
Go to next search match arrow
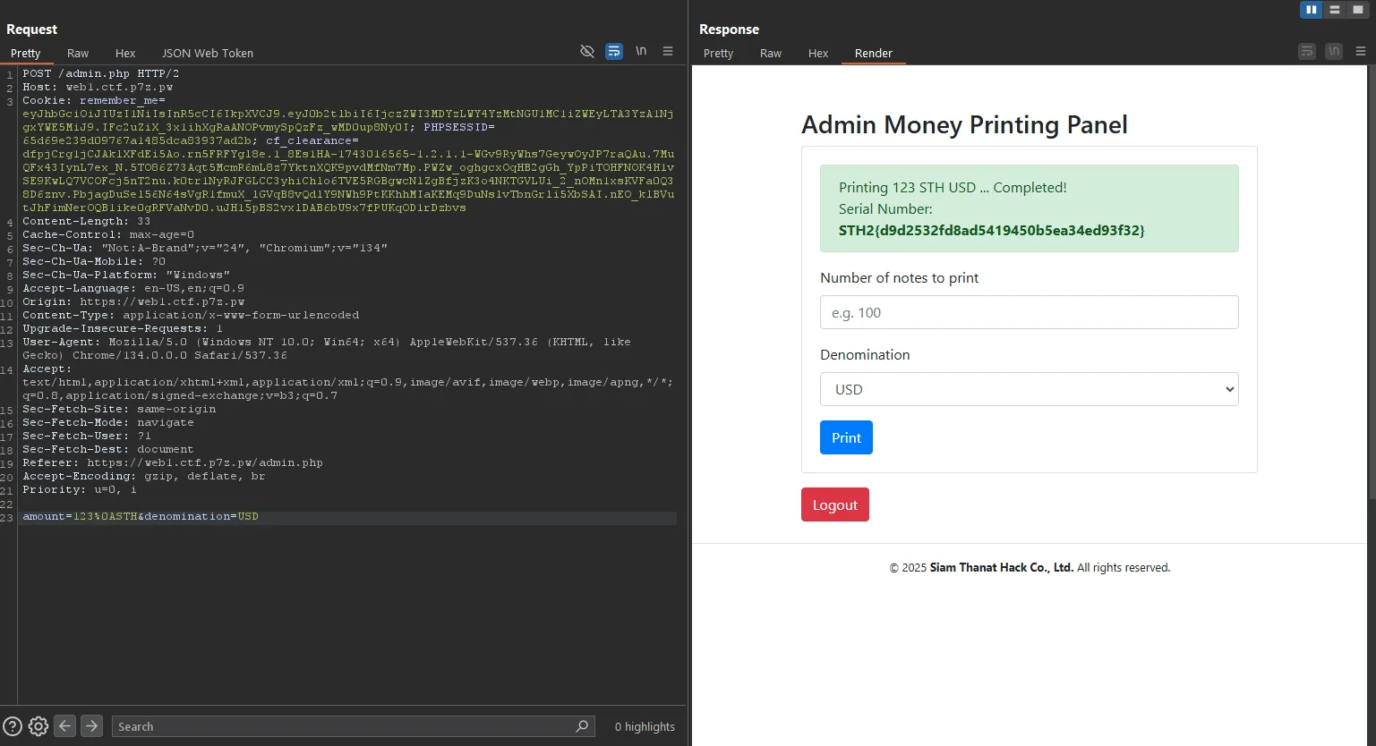coord(91,726)
